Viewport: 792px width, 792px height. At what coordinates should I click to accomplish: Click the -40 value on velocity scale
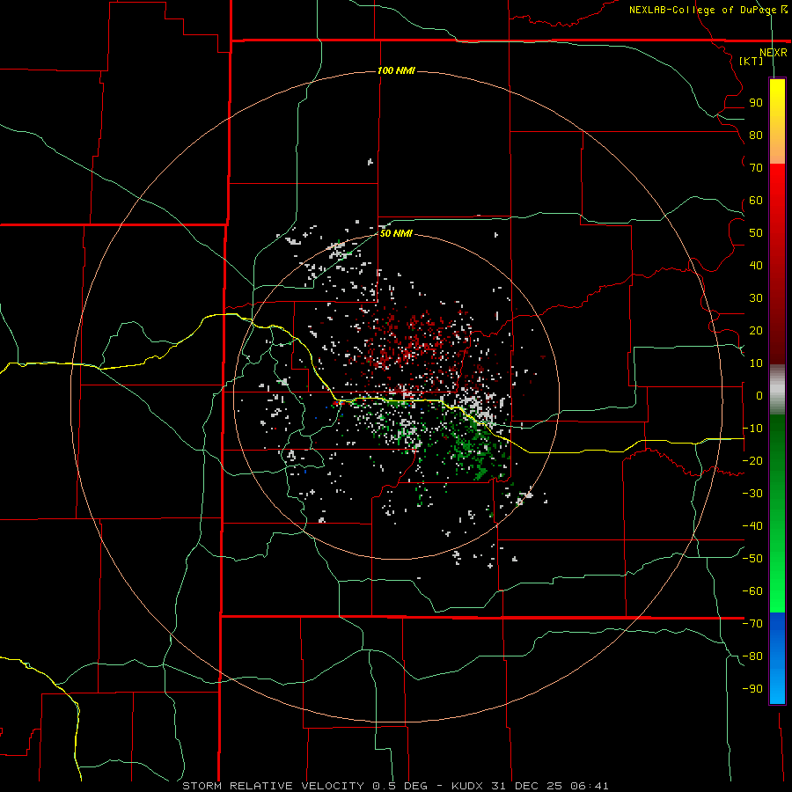[x=752, y=526]
